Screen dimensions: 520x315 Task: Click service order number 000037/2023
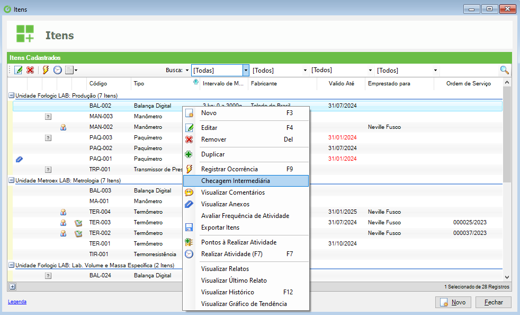(x=470, y=233)
